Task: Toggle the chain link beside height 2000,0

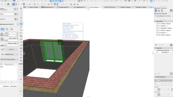Action: tap(17, 35)
